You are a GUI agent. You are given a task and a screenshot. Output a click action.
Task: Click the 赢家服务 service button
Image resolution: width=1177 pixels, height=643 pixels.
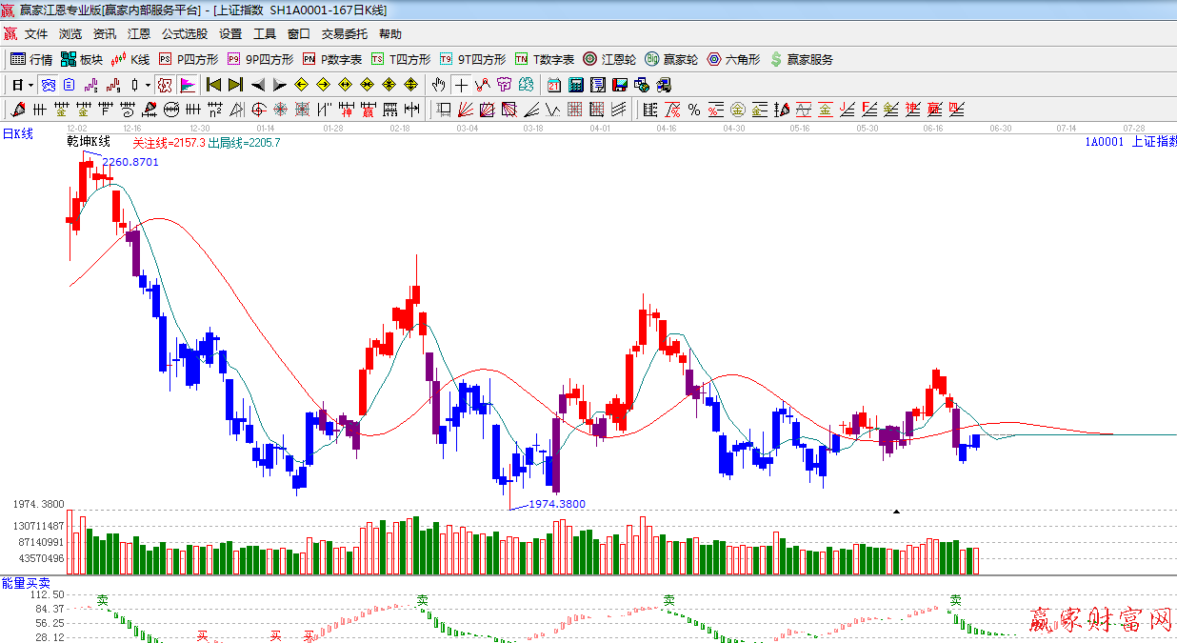click(x=802, y=59)
